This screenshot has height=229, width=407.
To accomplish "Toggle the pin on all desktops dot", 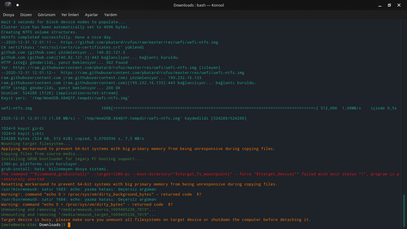I will (x=18, y=5).
